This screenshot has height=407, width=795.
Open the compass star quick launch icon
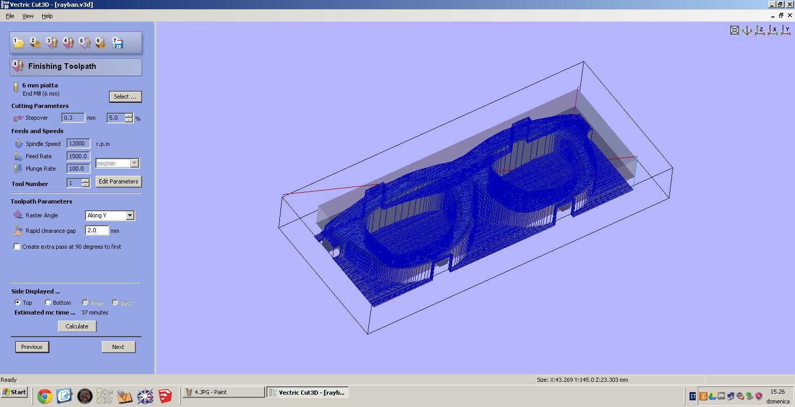(x=145, y=396)
